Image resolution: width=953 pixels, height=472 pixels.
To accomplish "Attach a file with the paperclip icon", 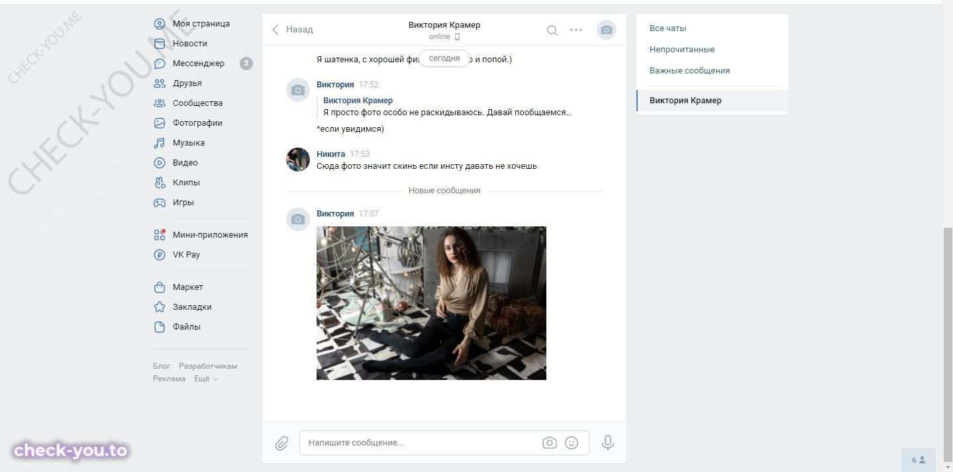I will (281, 443).
